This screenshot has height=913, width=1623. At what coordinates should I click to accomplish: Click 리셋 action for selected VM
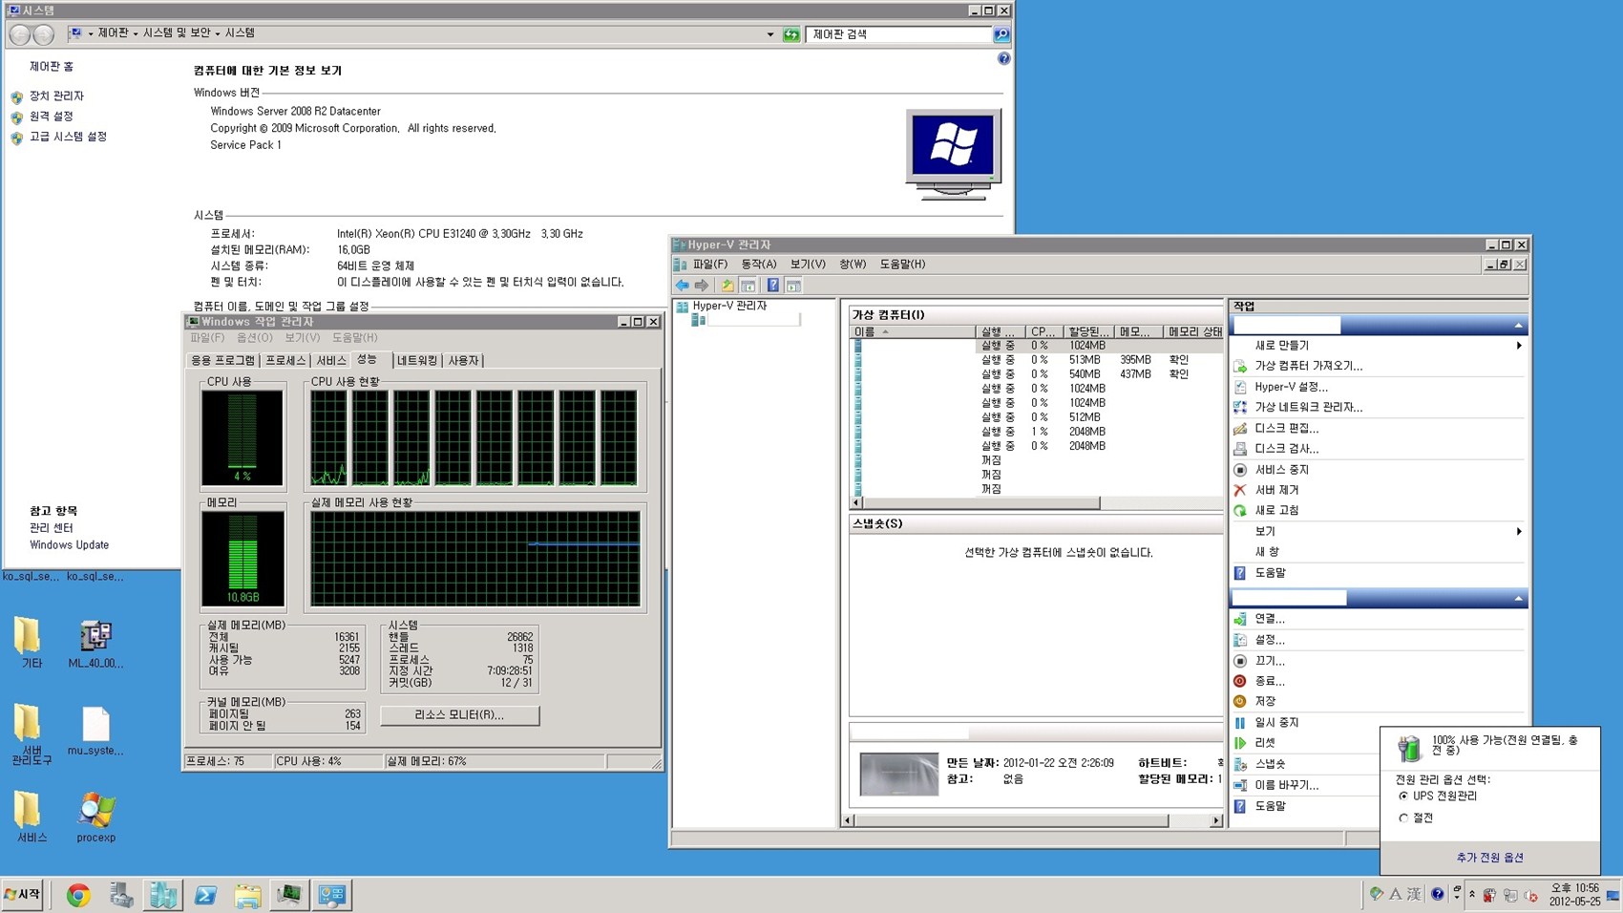pos(1265,743)
